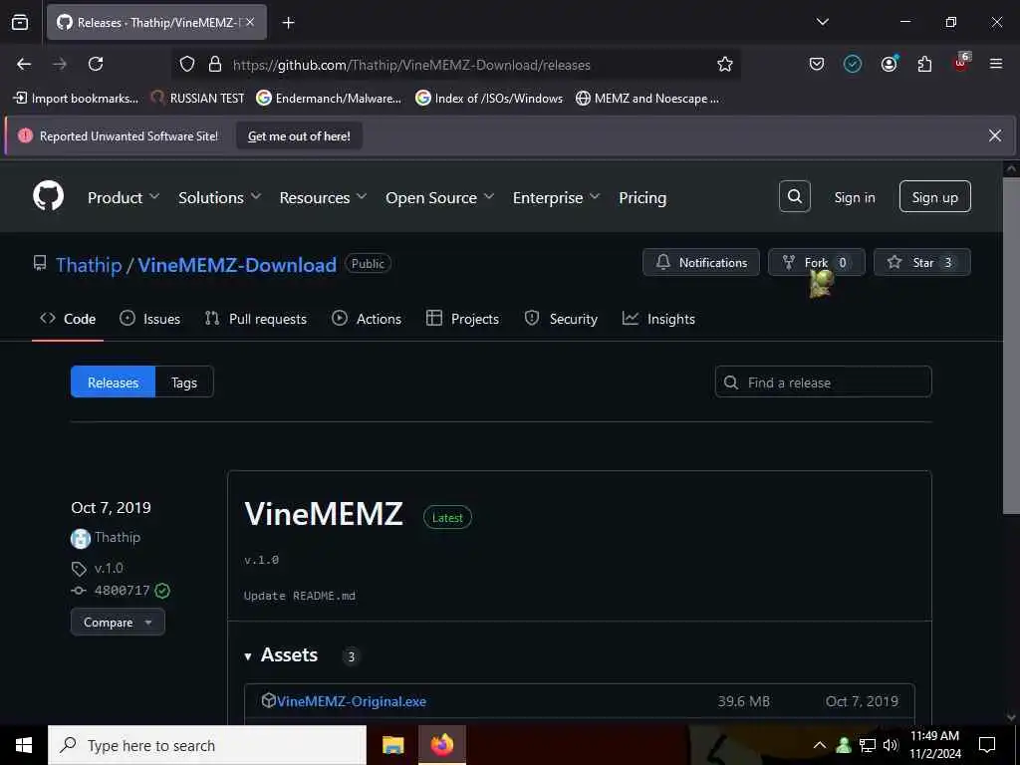Screen dimensions: 1020x765
Task: Open the volume speaker tray icon
Action: (890, 745)
